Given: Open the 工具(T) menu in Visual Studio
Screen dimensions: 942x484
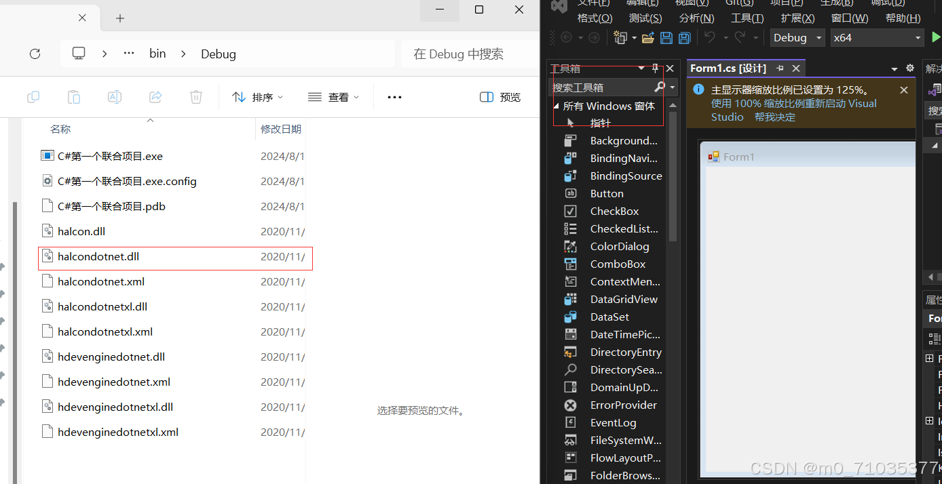Looking at the screenshot, I should click(747, 18).
